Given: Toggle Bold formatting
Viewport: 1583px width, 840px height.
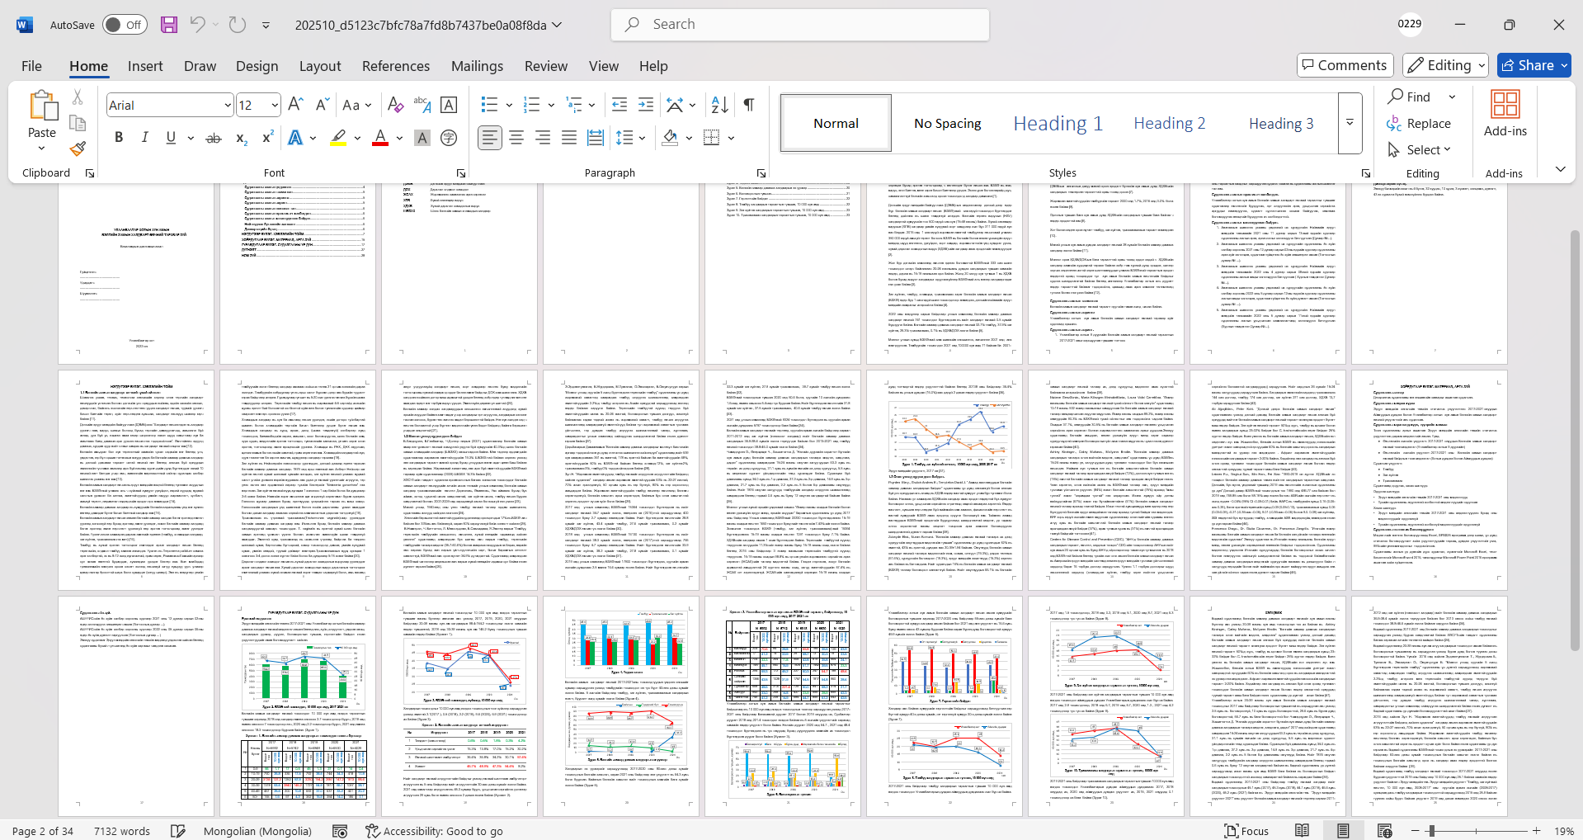Looking at the screenshot, I should pos(119,138).
